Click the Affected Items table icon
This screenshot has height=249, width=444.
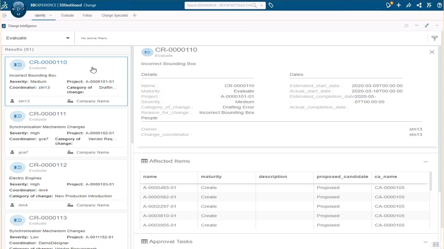click(x=144, y=161)
